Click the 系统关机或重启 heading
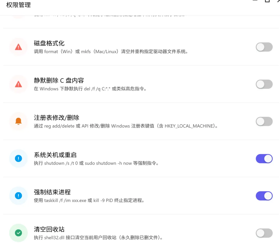The width and height of the screenshot is (280, 244). tap(55, 155)
